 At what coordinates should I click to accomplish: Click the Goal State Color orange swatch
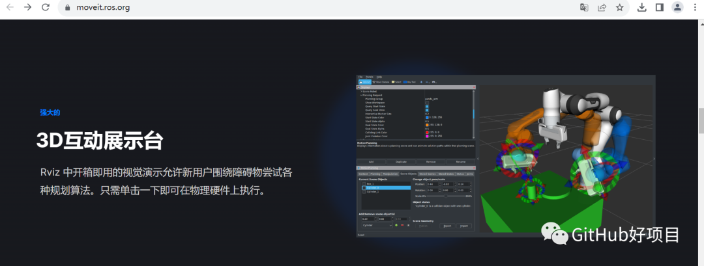tap(427, 125)
